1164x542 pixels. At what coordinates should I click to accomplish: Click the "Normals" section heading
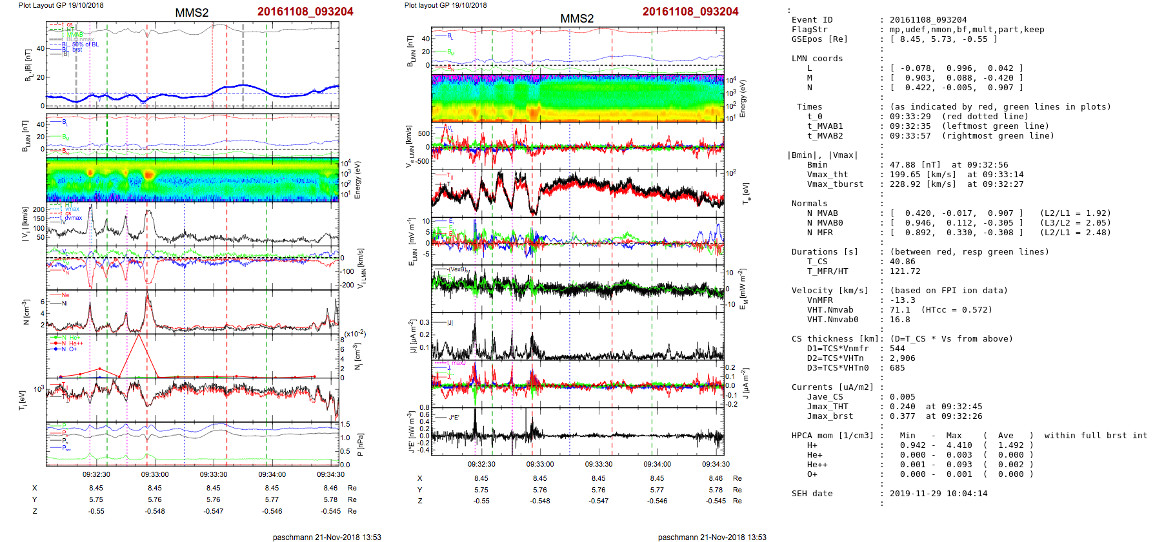pos(809,204)
